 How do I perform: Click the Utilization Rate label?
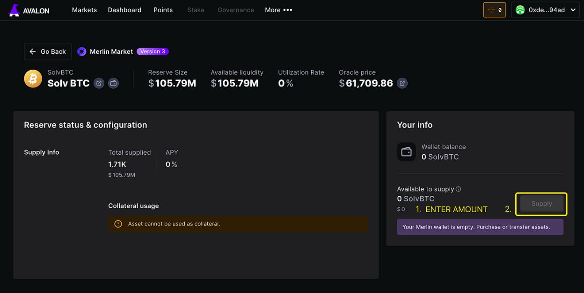point(301,72)
